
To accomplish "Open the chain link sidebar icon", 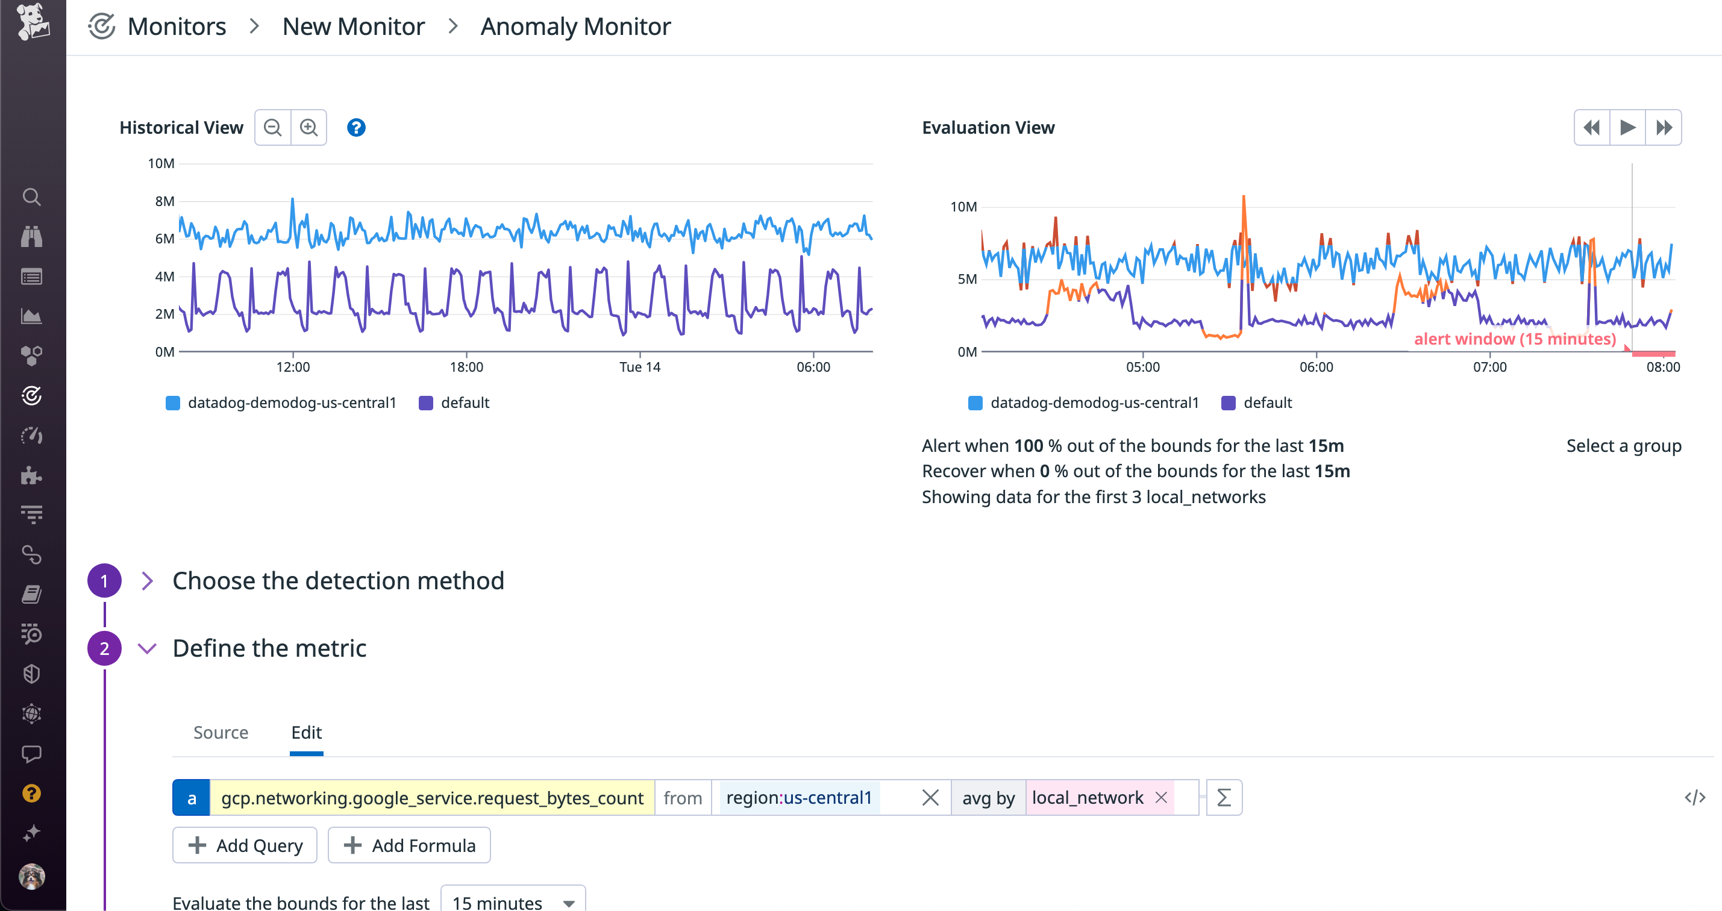I will coord(31,555).
